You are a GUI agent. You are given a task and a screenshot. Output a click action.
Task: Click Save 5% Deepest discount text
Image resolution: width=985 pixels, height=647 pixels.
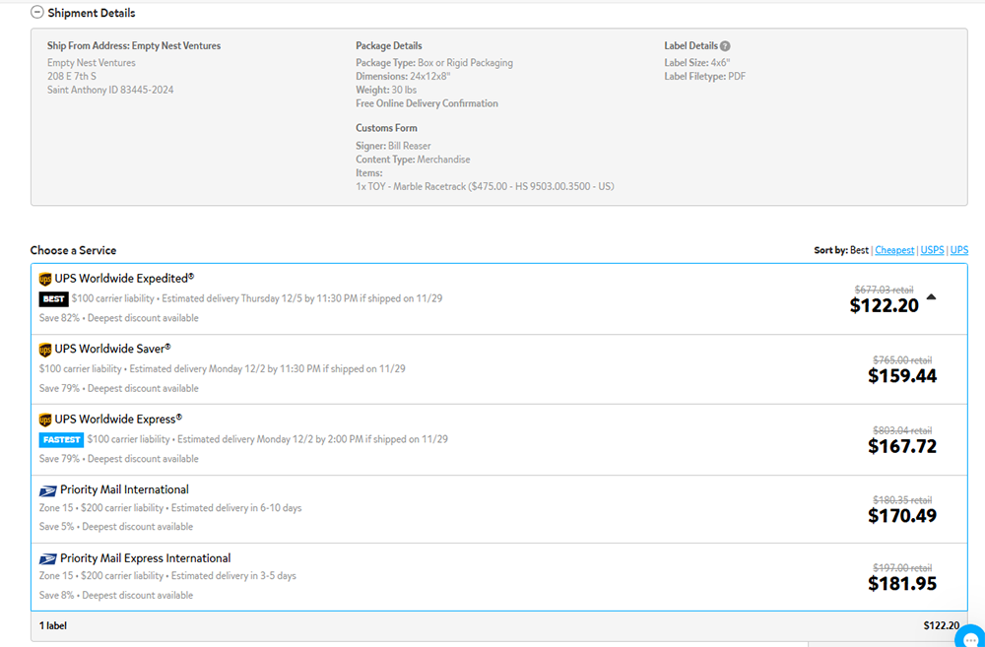click(116, 527)
